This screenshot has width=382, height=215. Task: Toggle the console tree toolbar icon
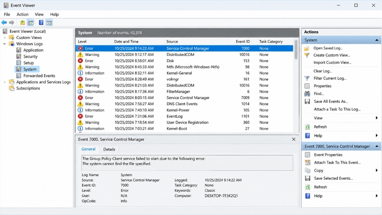tap(30, 23)
